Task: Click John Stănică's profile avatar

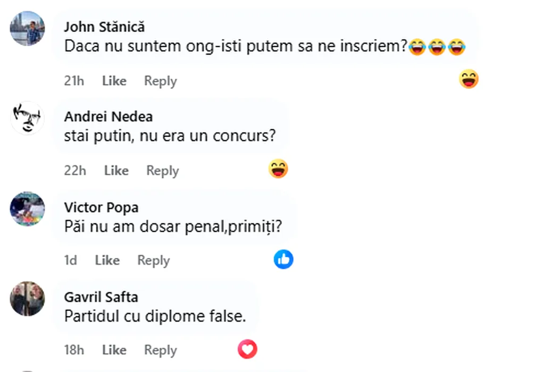Action: (x=27, y=28)
